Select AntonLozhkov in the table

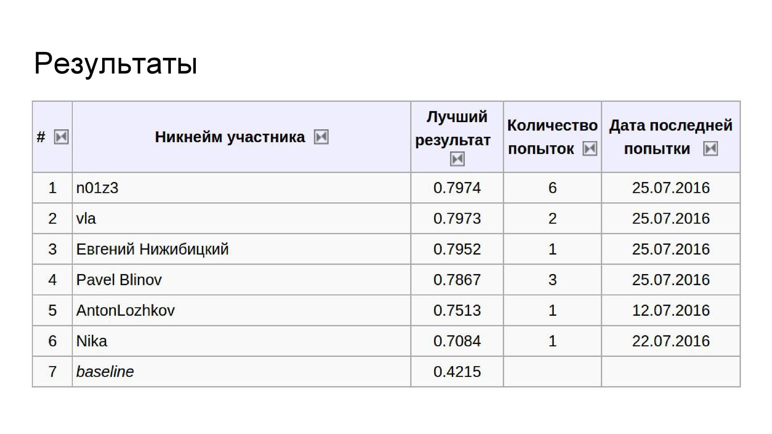click(125, 310)
